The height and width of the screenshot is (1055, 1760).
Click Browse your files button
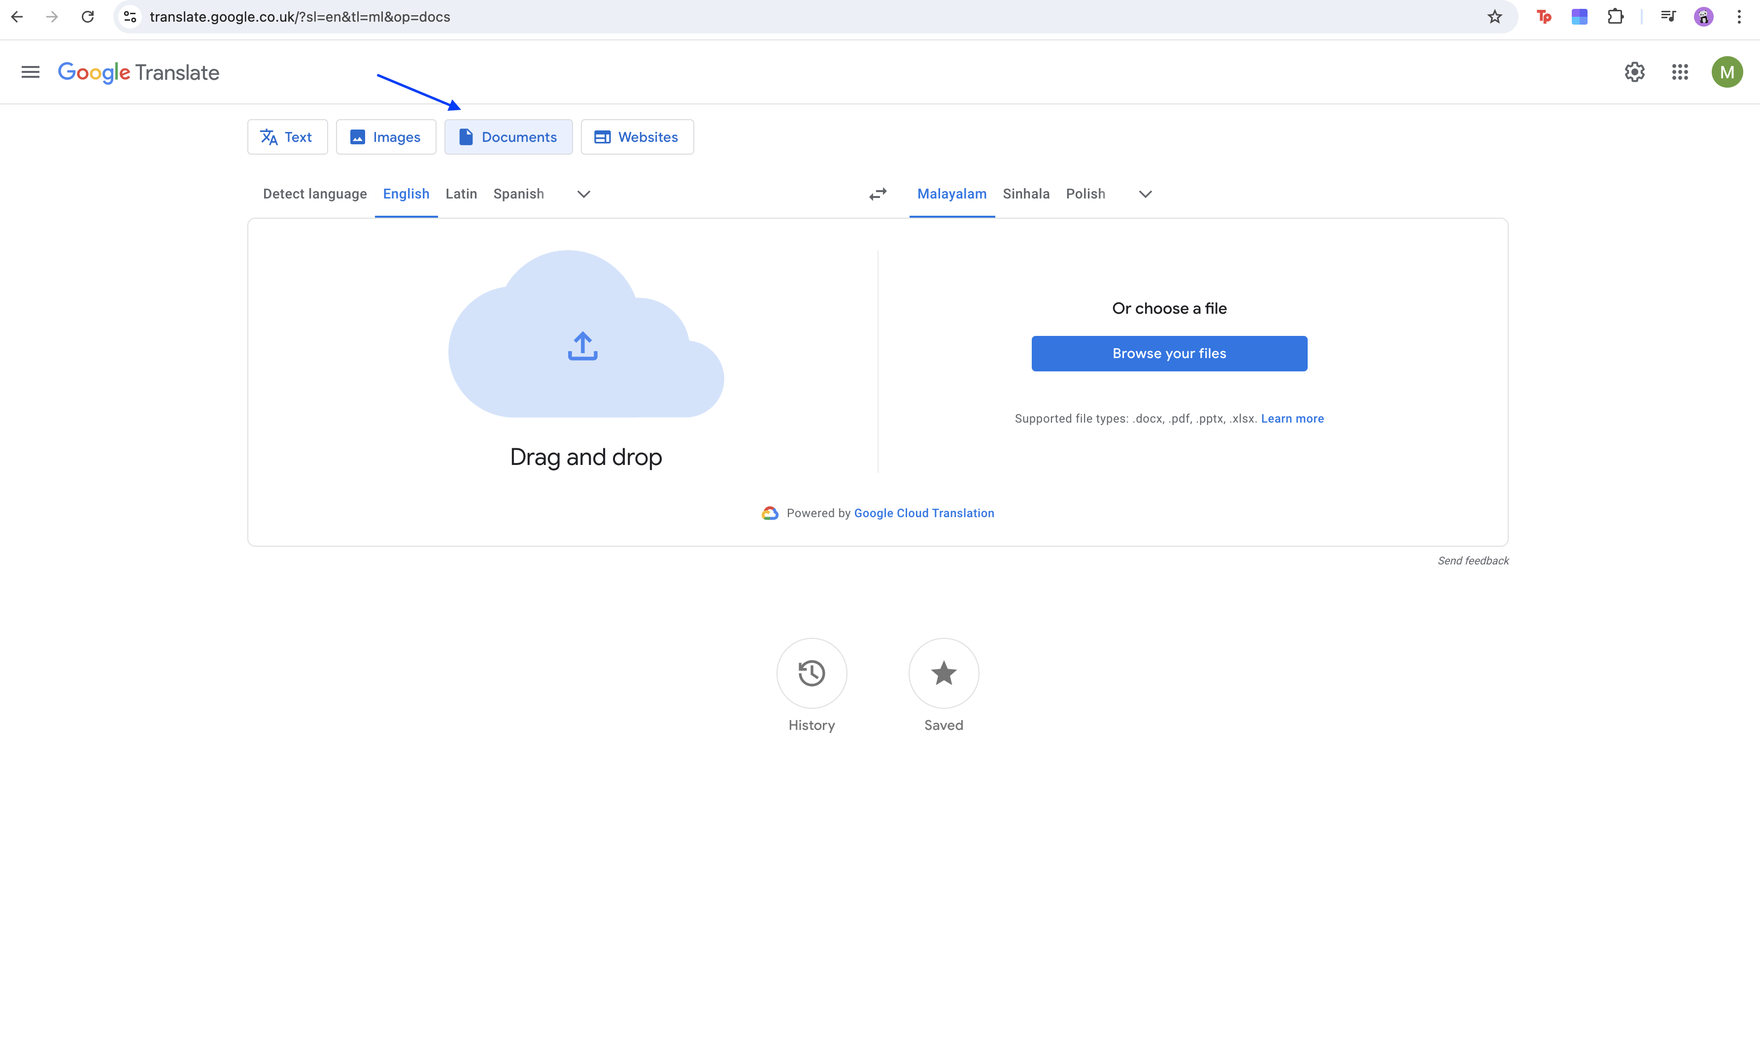point(1169,353)
